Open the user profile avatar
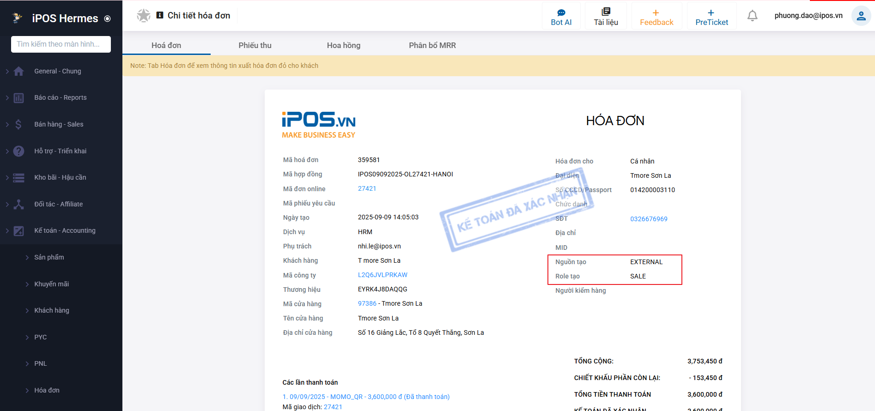 (x=861, y=16)
